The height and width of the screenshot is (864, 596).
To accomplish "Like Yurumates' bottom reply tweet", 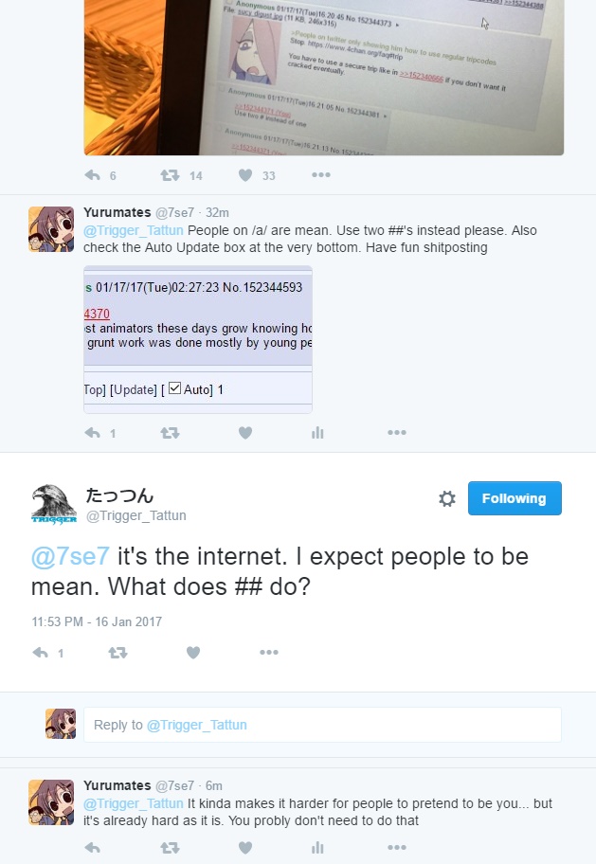I will point(245,848).
